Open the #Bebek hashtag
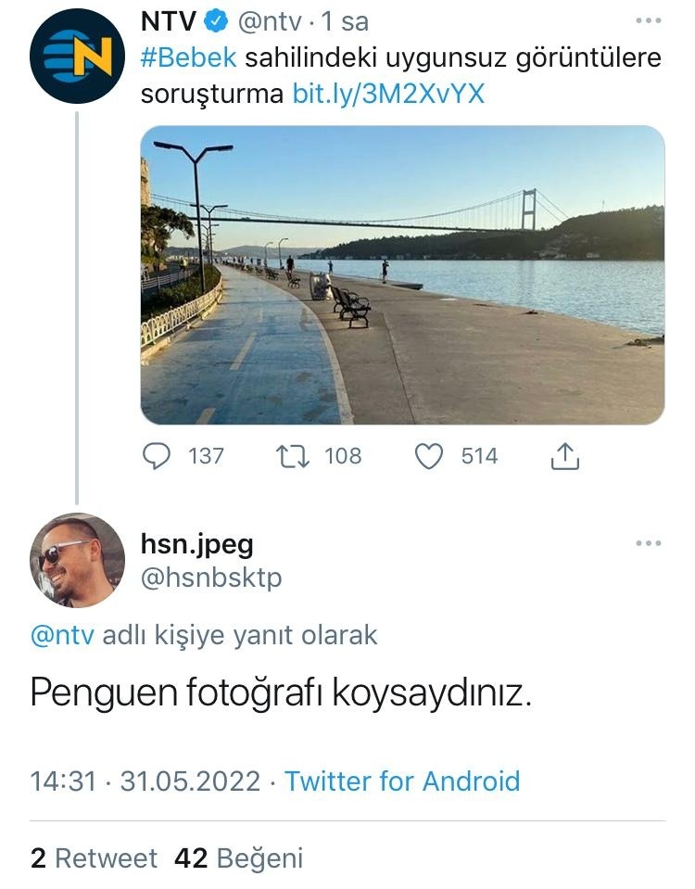Image resolution: width=695 pixels, height=889 pixels. [x=188, y=57]
